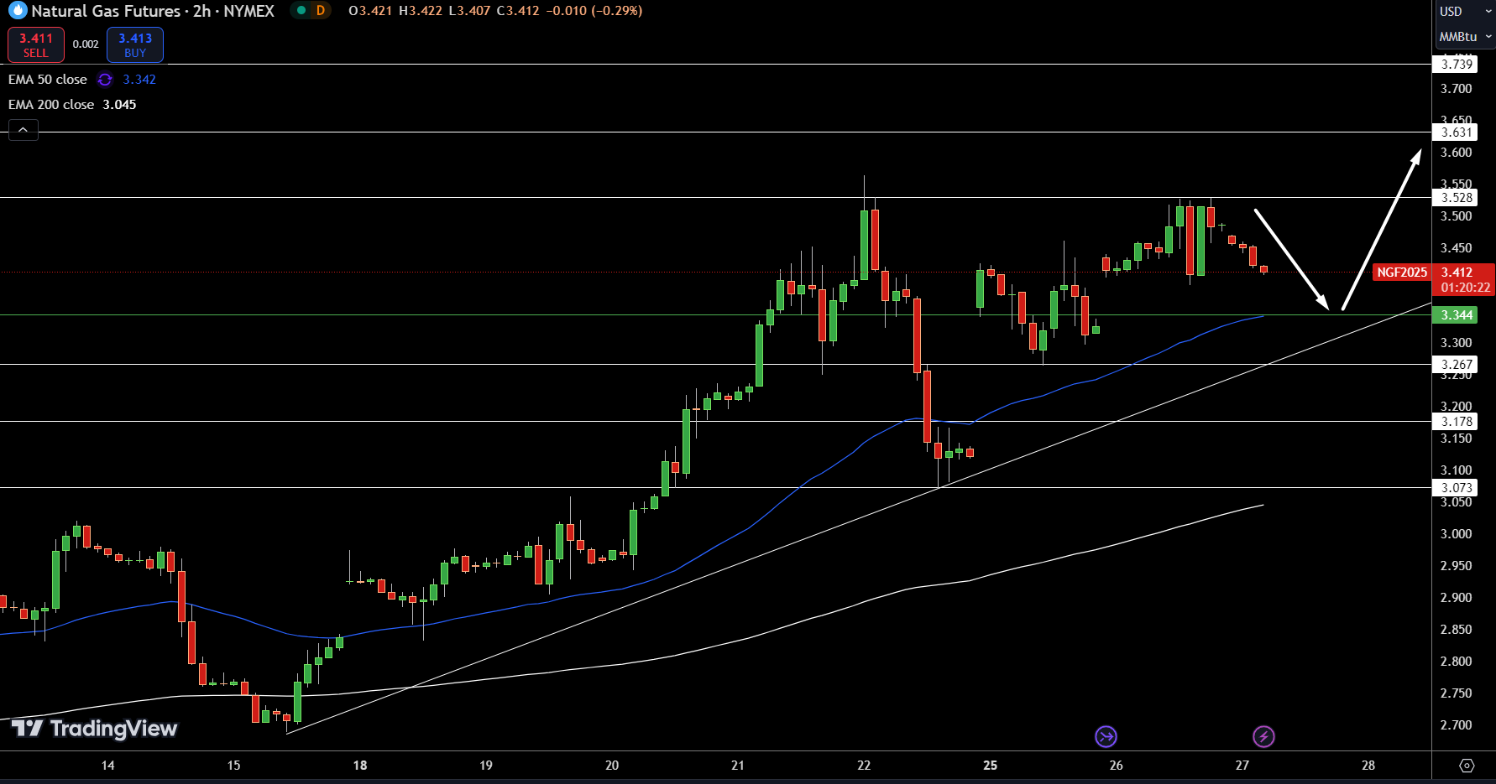Image resolution: width=1496 pixels, height=784 pixels.
Task: Click the contract rollover arrow icon
Action: click(x=1106, y=737)
